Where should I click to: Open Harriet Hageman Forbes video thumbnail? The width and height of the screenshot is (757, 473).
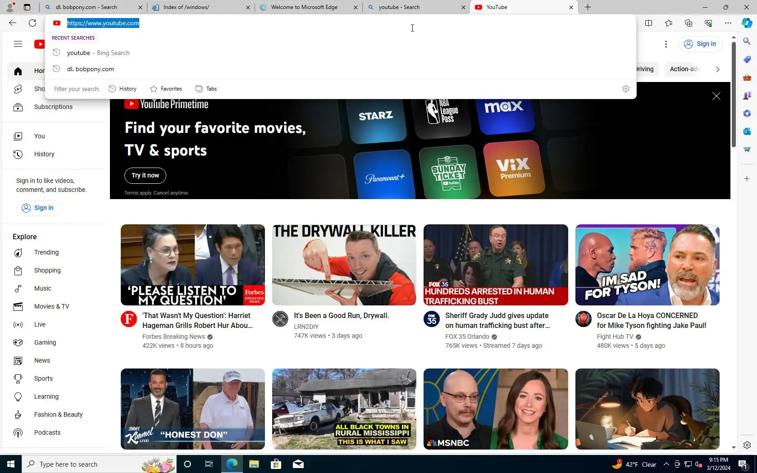(193, 265)
